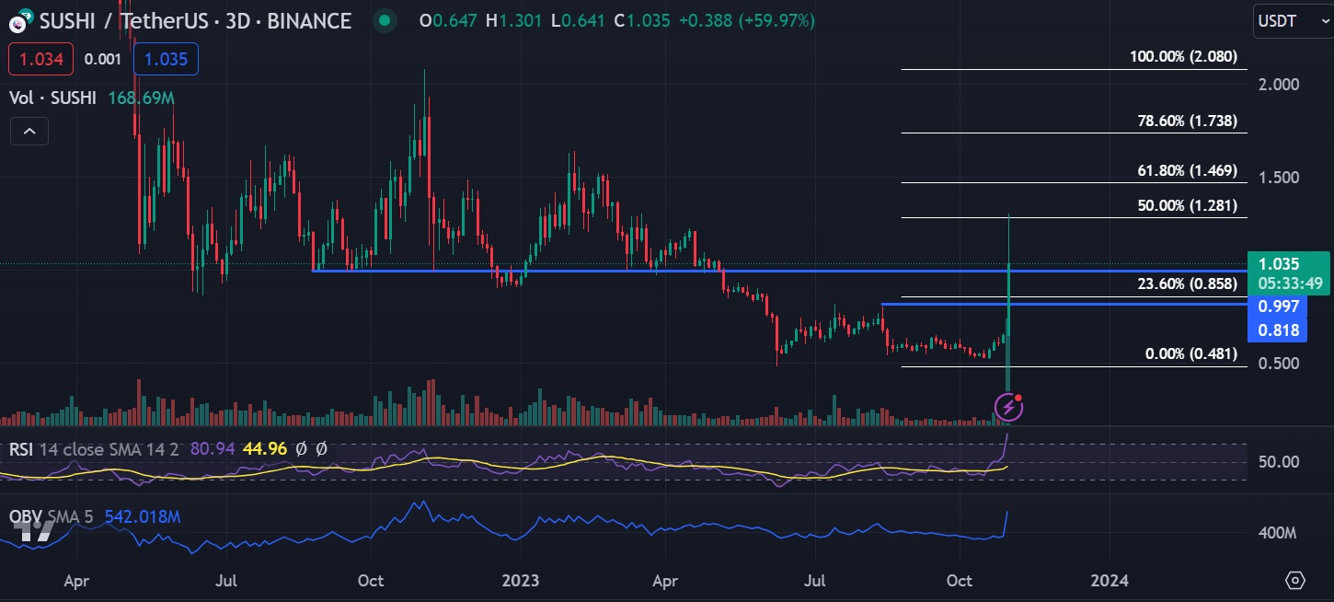Screen dimensions: 1334x602
Task: Click the High value H1.301
Action: coord(514,20)
